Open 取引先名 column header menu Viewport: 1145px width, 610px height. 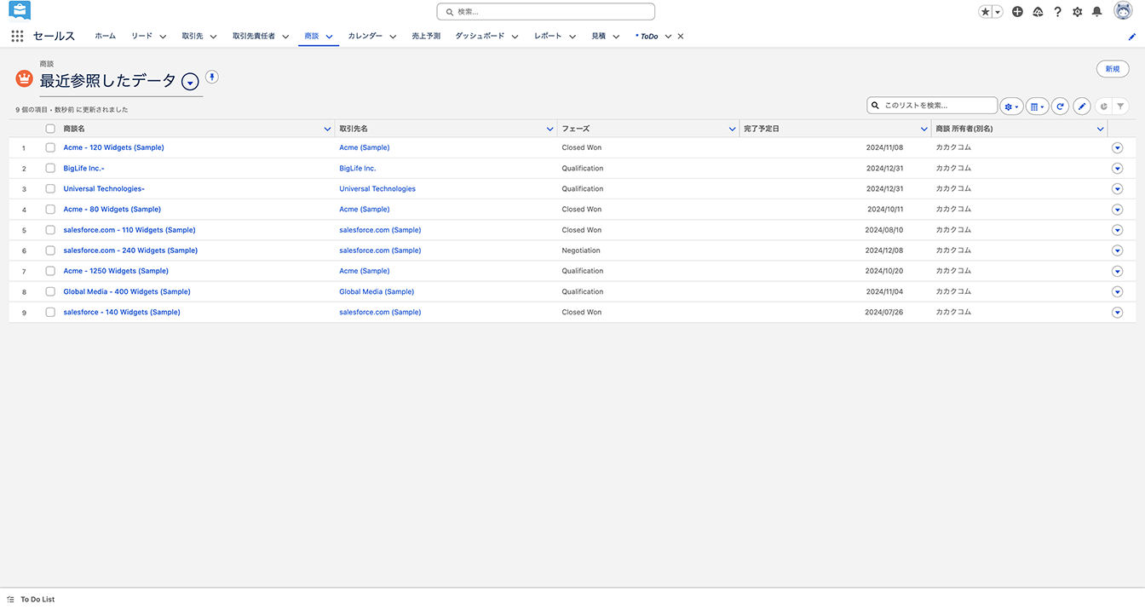[x=549, y=129]
